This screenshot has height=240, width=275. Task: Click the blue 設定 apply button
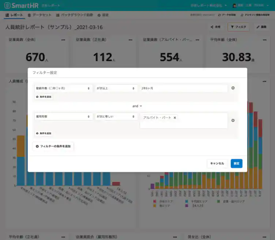click(236, 163)
